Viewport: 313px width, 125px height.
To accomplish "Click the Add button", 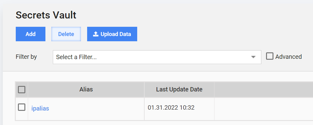I will pos(31,34).
